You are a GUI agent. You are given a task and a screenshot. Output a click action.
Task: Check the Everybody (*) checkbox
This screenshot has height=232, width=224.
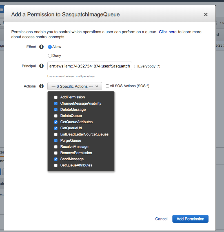(x=136, y=66)
